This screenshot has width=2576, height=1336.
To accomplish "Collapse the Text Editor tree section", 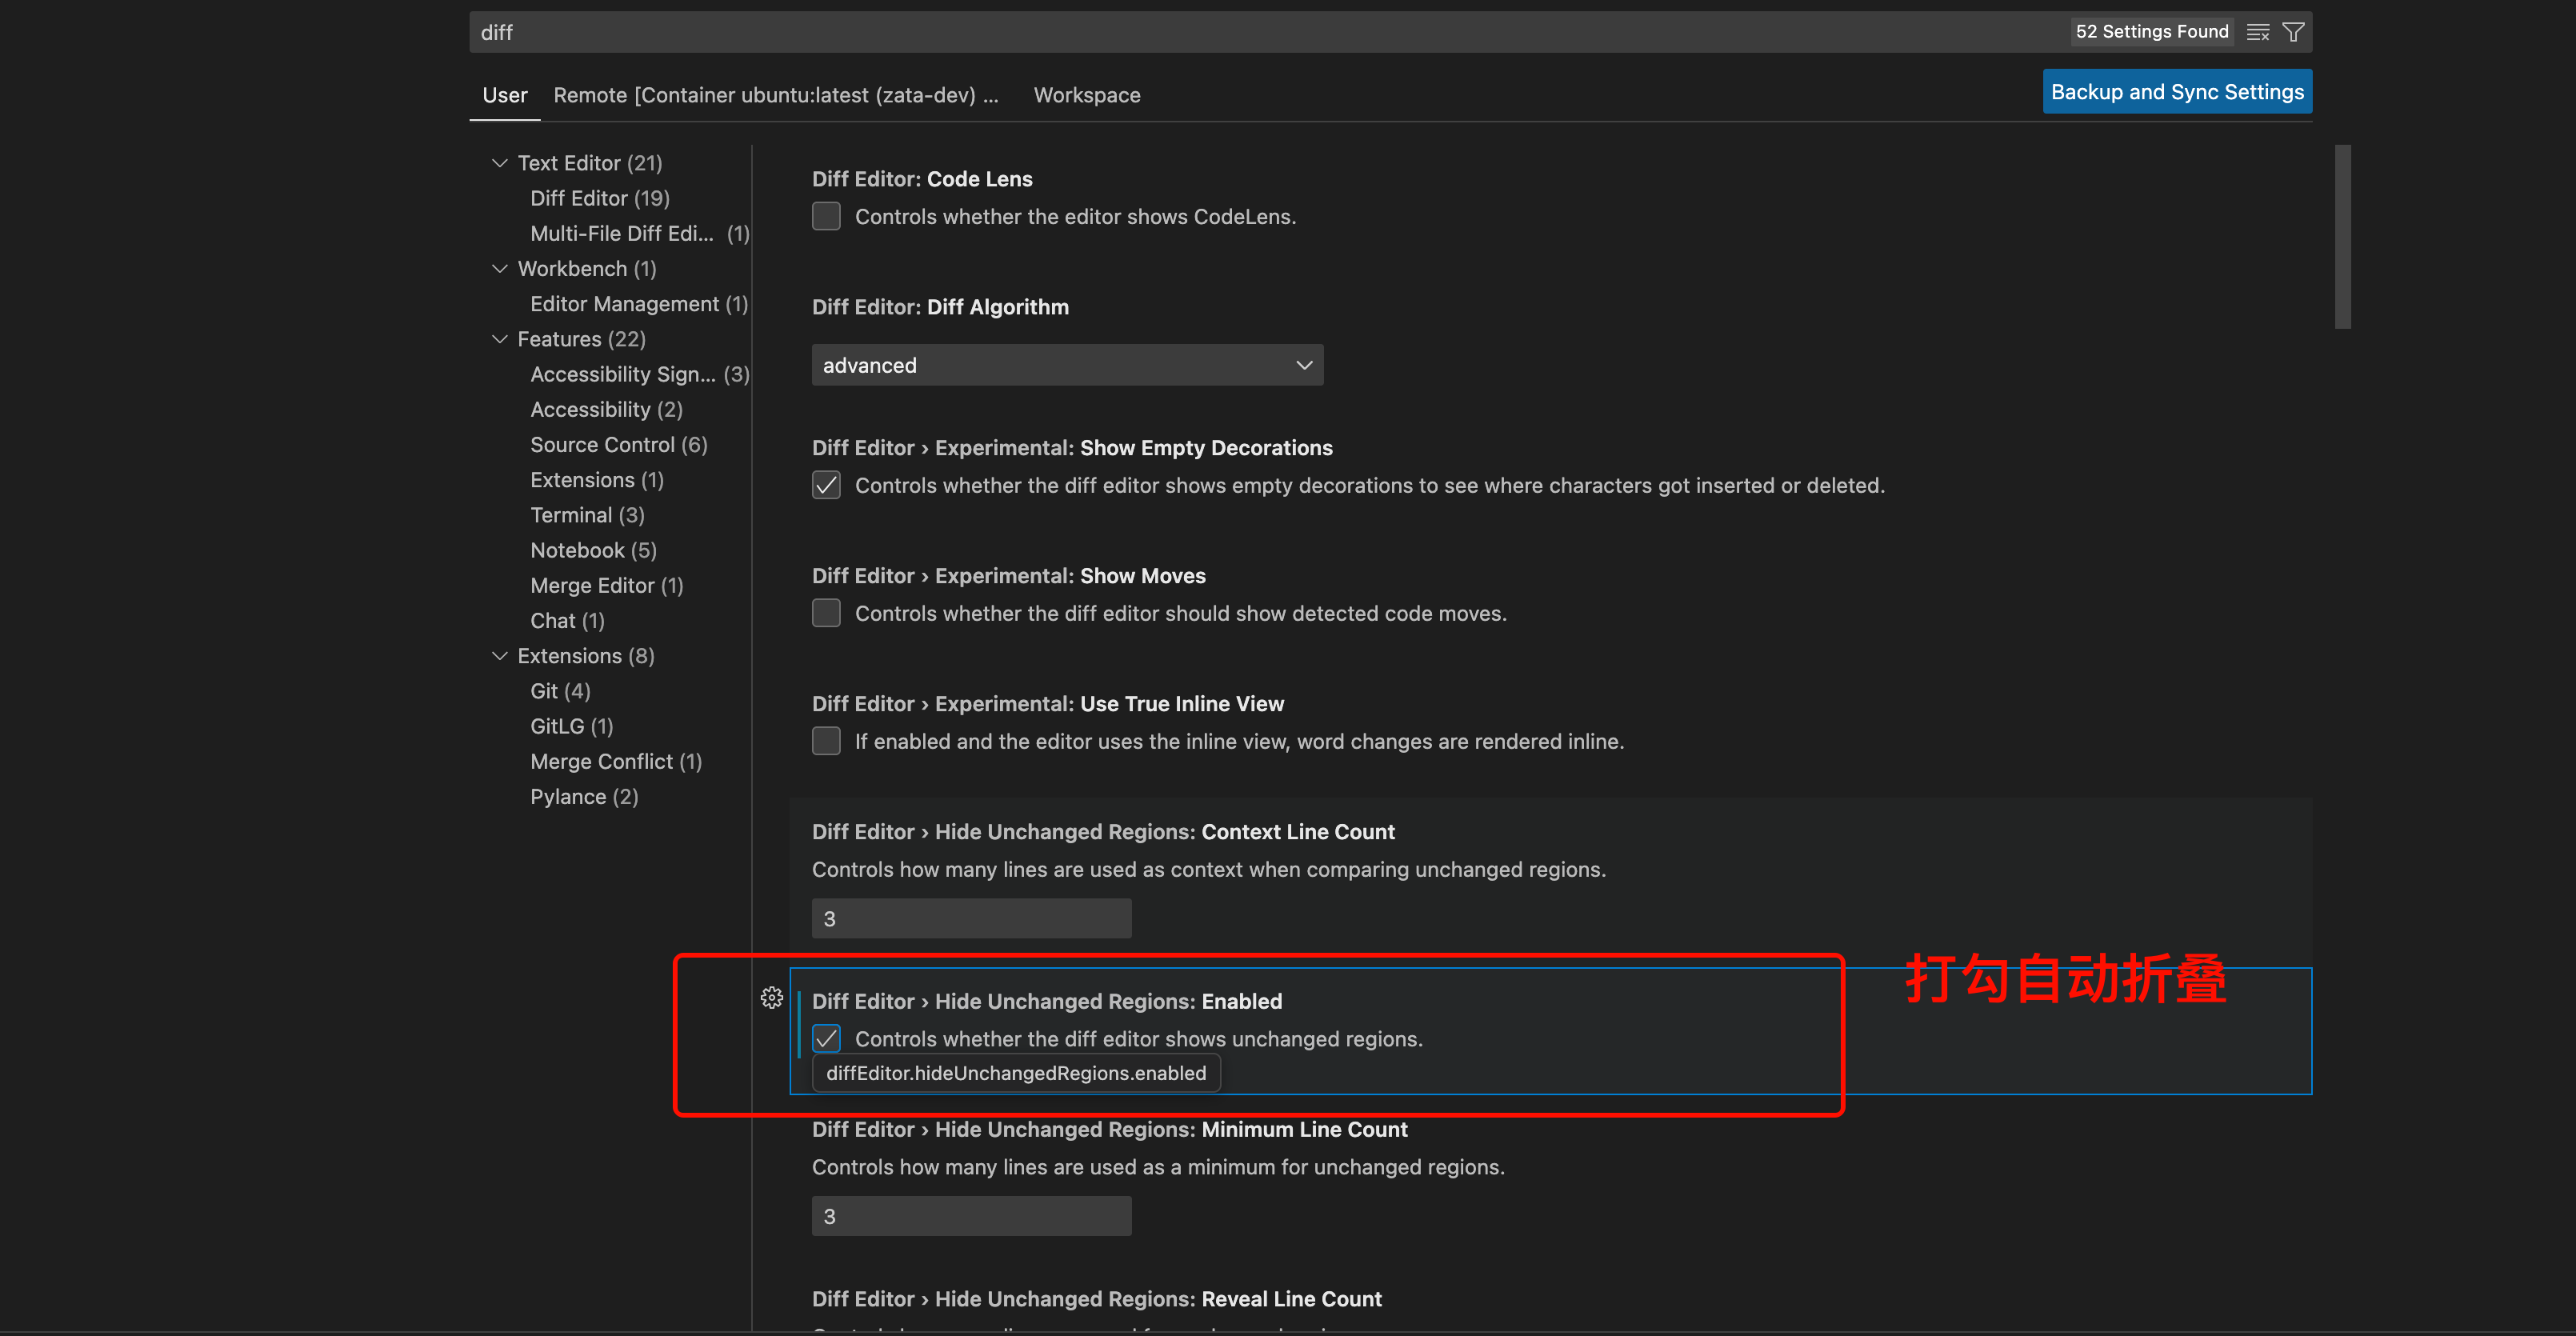I will click(500, 163).
